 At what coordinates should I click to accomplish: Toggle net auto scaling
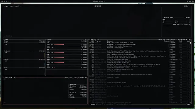pos(71,78)
